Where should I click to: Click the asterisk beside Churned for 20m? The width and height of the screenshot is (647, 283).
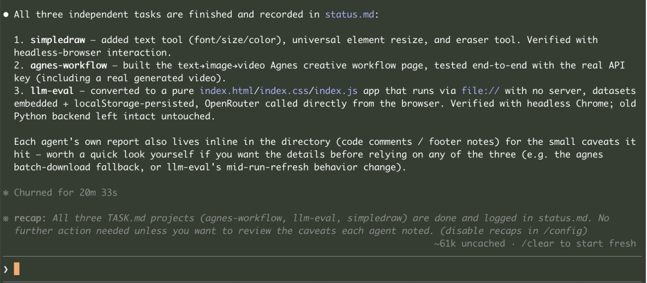pyautogui.click(x=6, y=193)
